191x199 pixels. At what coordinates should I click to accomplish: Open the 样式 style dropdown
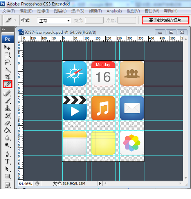point(54,20)
